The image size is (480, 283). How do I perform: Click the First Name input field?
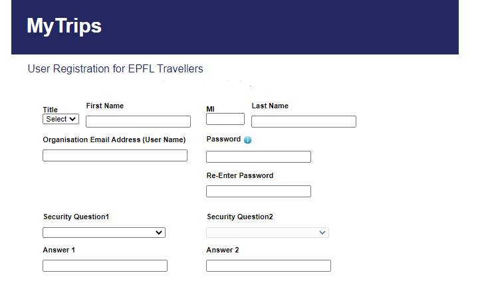[138, 122]
